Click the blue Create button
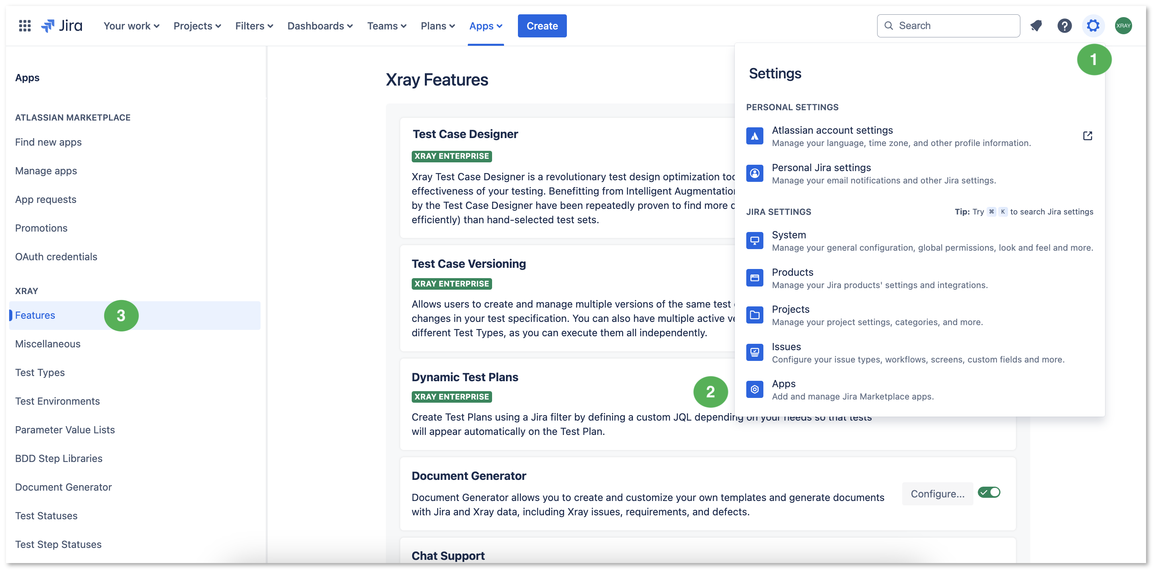 [x=542, y=26]
